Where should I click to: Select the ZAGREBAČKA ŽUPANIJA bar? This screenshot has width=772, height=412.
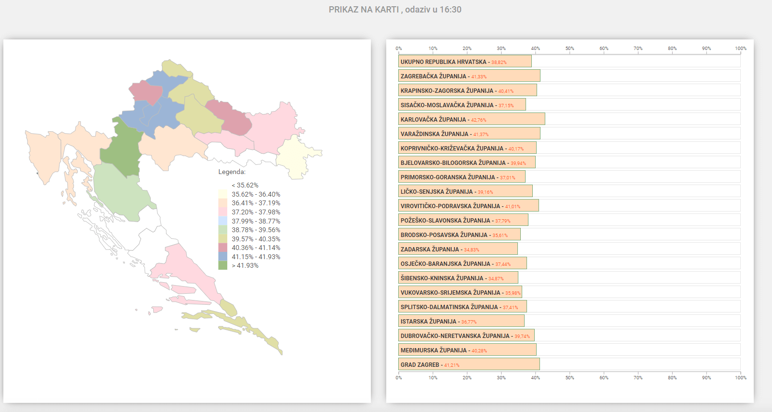click(x=469, y=76)
